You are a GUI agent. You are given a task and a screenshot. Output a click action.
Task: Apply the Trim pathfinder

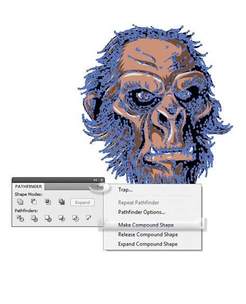(x=34, y=218)
